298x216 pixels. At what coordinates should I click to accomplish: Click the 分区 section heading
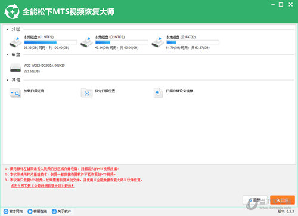16,29
